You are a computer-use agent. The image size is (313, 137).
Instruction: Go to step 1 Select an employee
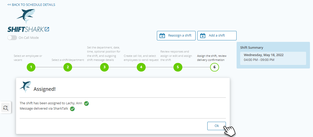31,67
